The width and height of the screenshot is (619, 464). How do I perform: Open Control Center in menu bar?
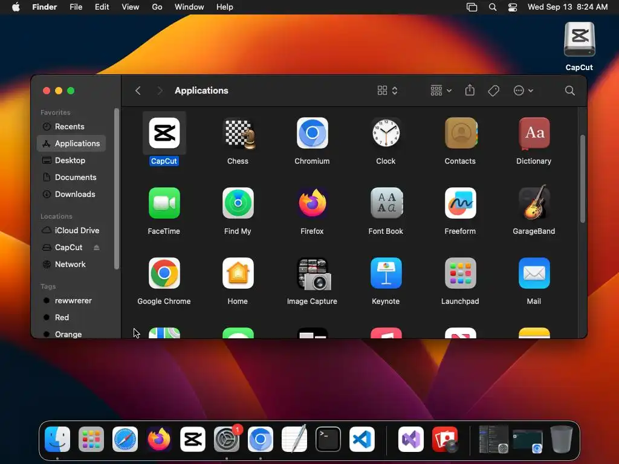click(513, 7)
